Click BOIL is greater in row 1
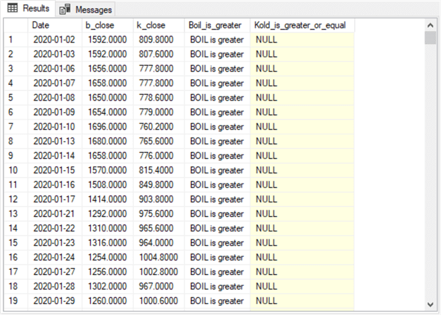Image resolution: width=441 pixels, height=315 pixels. point(217,40)
